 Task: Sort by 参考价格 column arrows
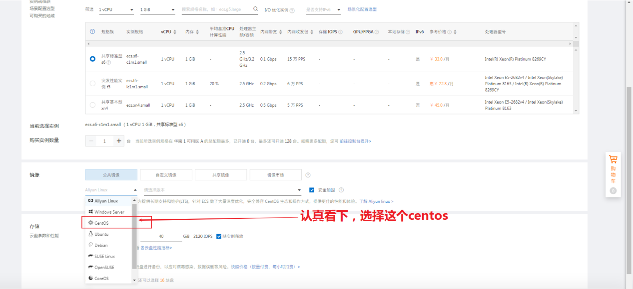[455, 32]
